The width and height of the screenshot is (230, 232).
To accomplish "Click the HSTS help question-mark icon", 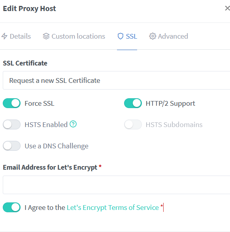I will click(x=73, y=124).
